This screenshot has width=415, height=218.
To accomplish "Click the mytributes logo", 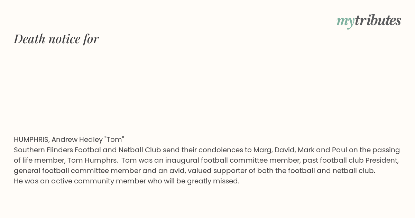I will [369, 21].
